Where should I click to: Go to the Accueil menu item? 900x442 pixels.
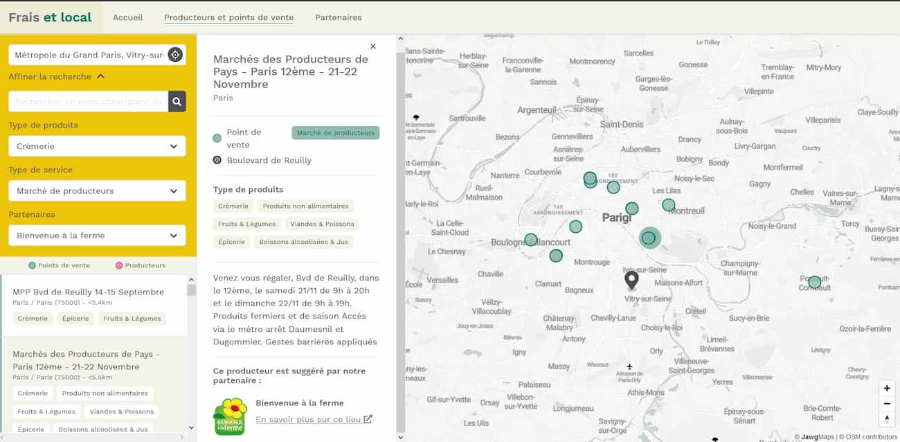pyautogui.click(x=127, y=17)
